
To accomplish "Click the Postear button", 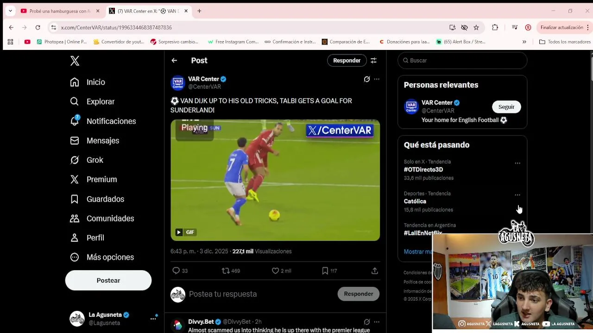I will point(108,280).
